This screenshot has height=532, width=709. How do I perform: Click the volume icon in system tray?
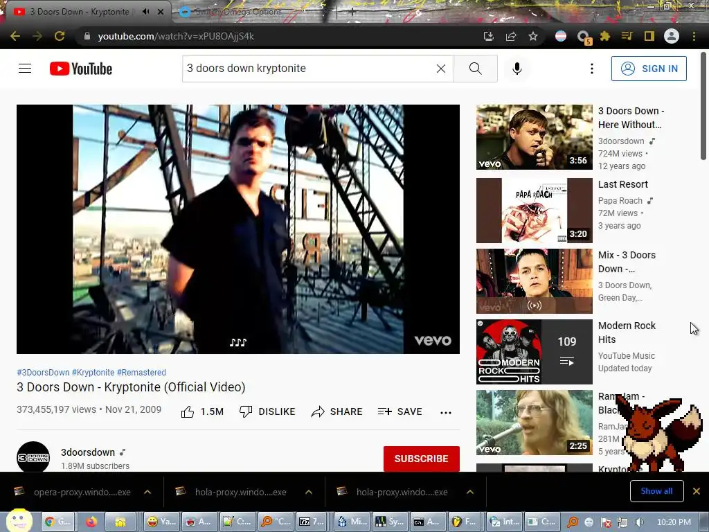(639, 522)
